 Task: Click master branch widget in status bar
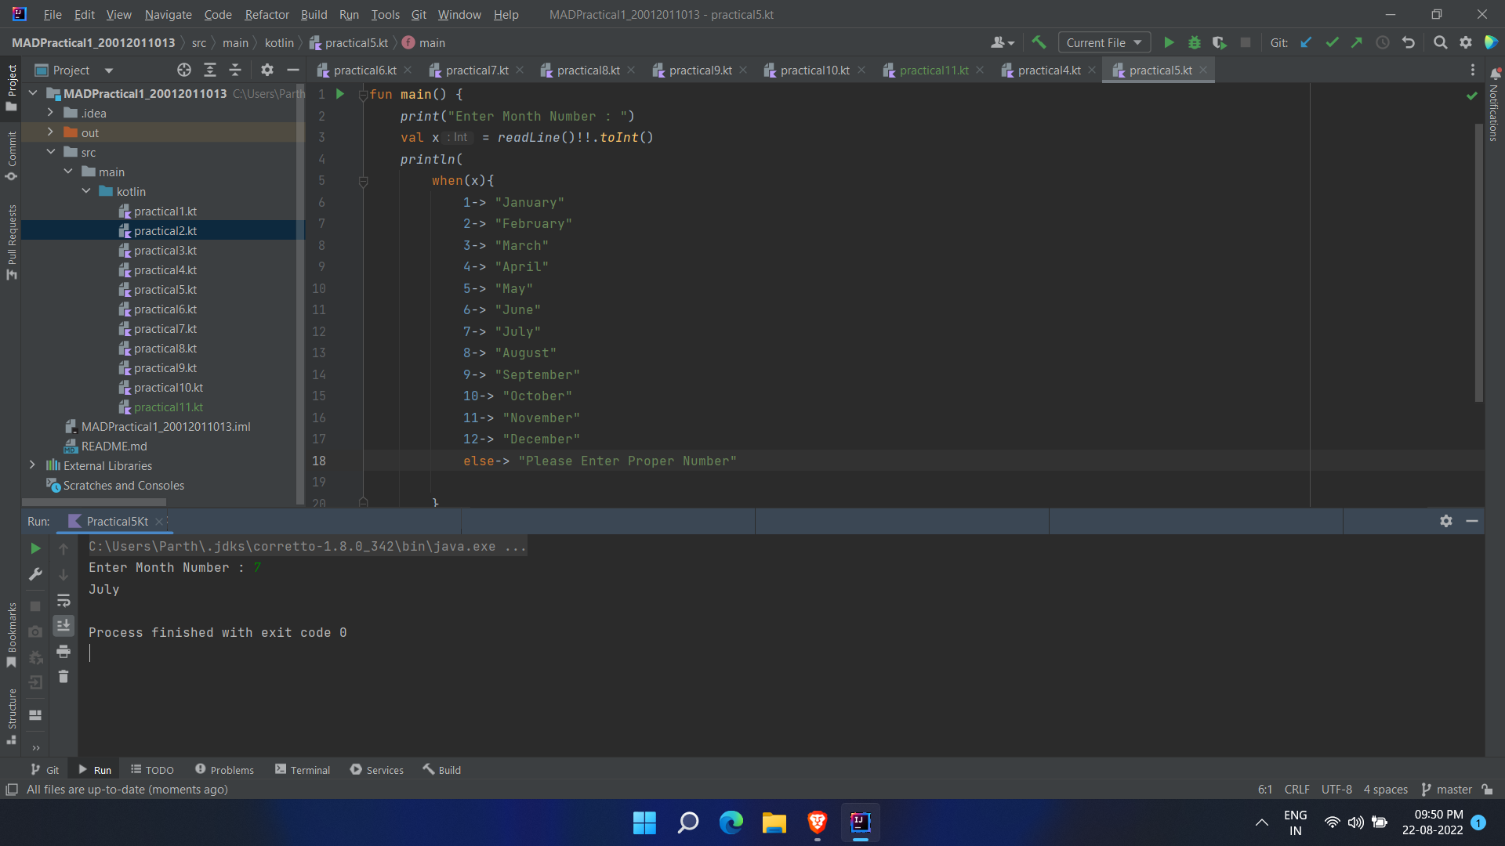(x=1448, y=790)
